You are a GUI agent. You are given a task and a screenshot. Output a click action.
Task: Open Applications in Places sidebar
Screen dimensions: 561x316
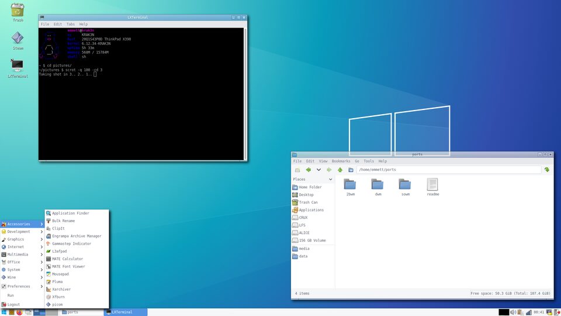313,210
